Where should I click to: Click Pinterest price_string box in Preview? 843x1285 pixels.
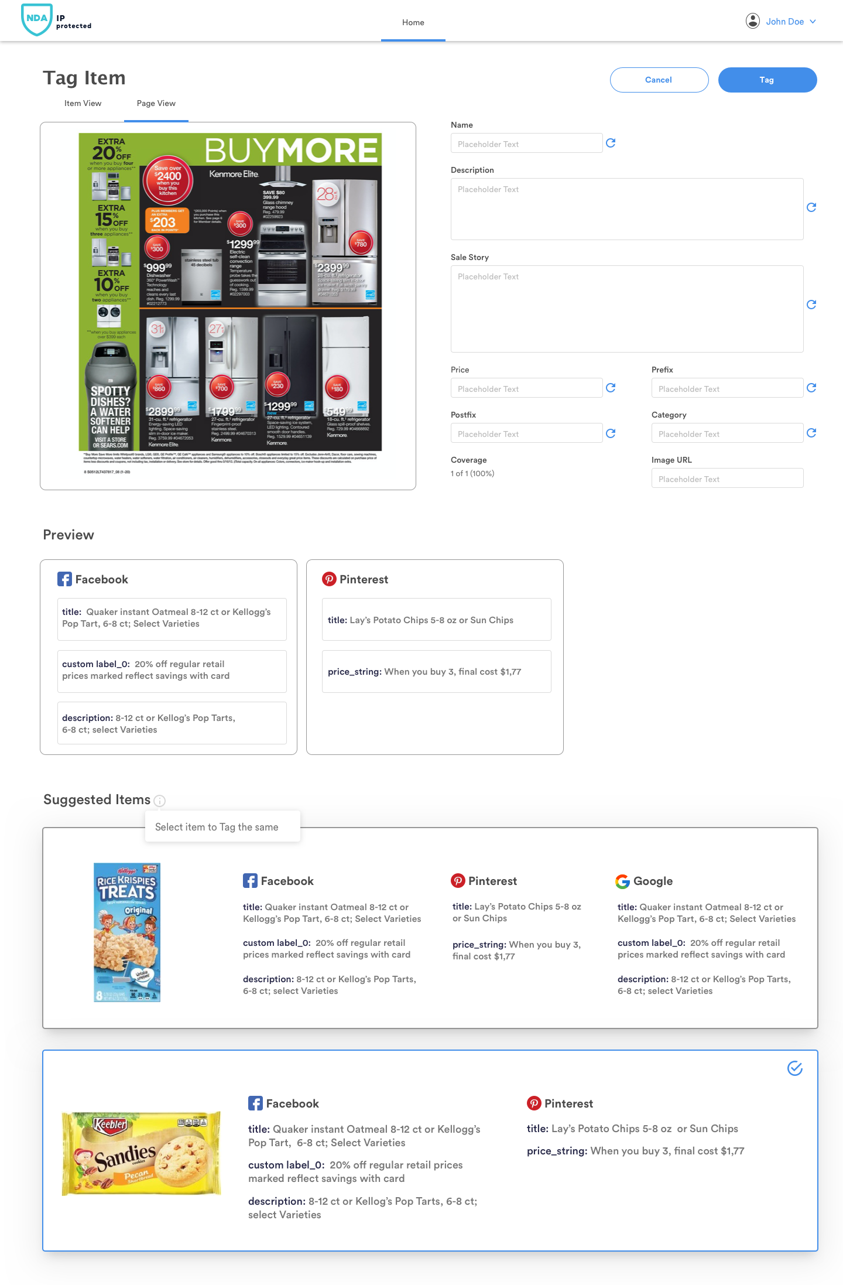coord(437,671)
